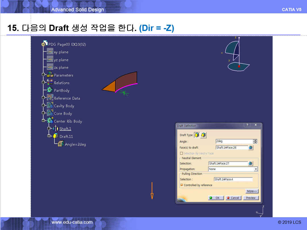
Task: Click the Shaft.1 feature icon in tree
Action: click(55, 129)
